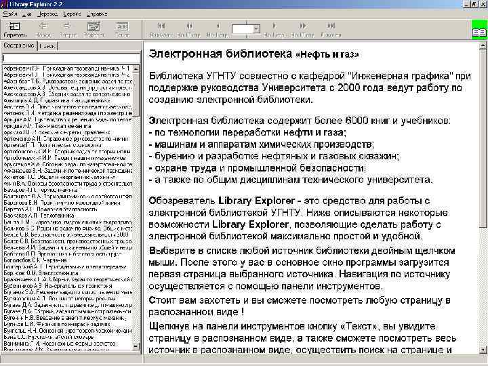Click the Library Explorer title bar app icon
This screenshot has width=488, height=366.
(3, 4)
